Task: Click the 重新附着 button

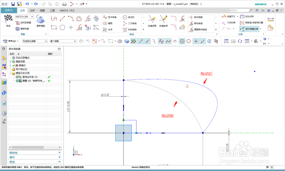Action: click(22, 29)
